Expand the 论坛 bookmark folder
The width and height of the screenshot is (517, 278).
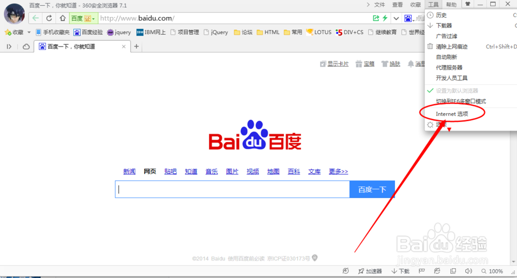pos(243,32)
